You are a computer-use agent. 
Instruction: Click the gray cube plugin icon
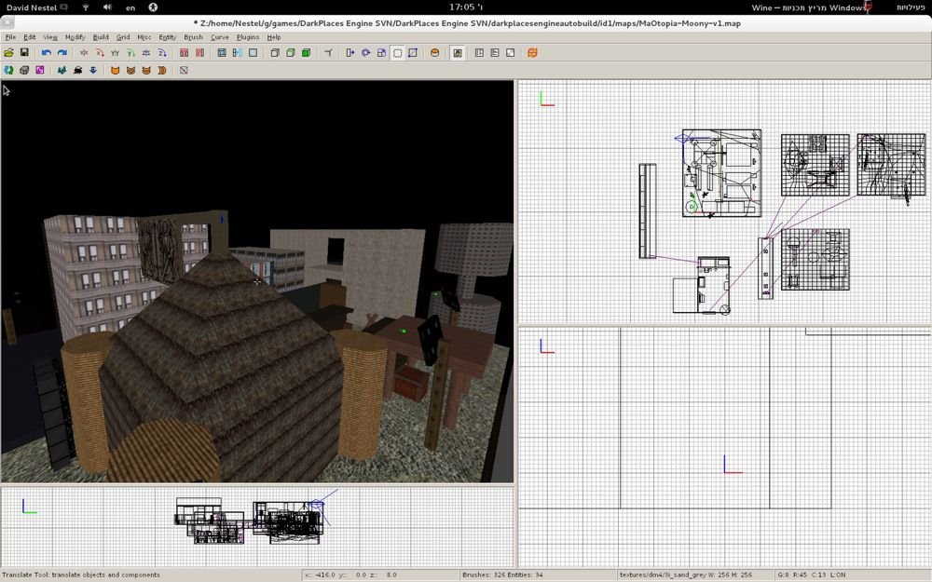click(x=24, y=70)
